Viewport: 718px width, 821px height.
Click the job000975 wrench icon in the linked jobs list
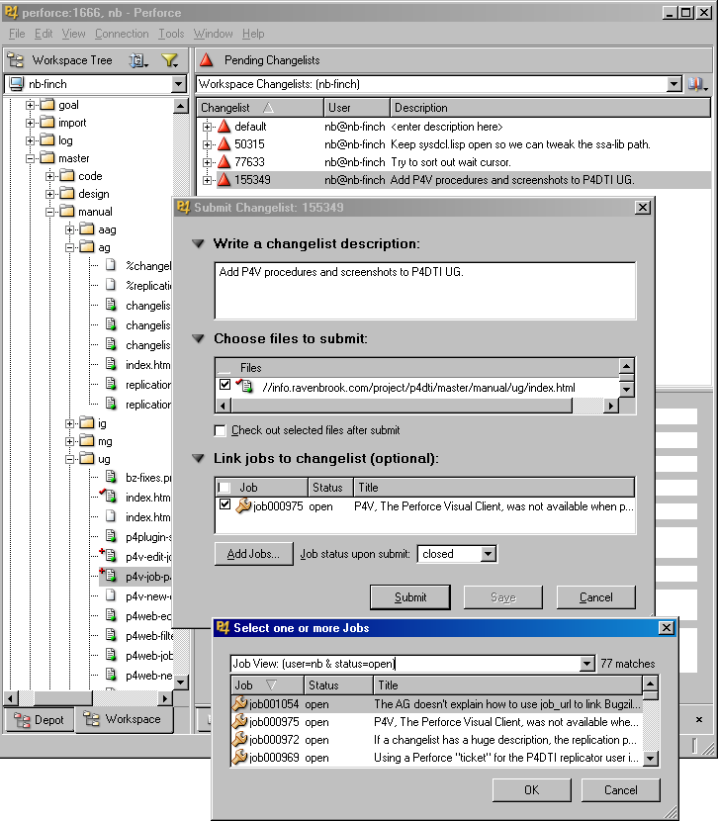243,505
